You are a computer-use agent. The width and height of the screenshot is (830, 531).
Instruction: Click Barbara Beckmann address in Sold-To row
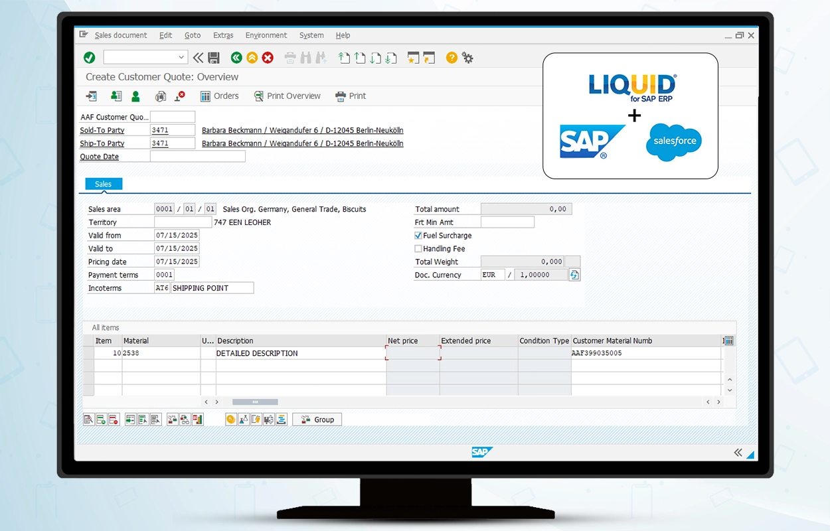tap(303, 130)
